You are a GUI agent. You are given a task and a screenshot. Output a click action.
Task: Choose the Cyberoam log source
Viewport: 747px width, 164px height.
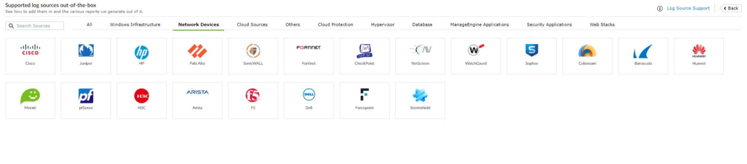[x=587, y=56]
